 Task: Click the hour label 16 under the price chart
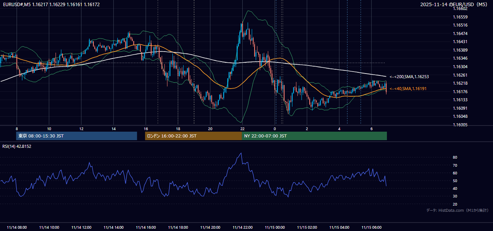145,129
